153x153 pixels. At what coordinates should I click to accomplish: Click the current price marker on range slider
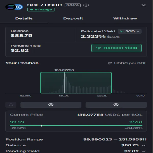pos(41,125)
